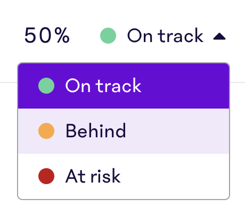This screenshot has height=215, width=245.
Task: Click the green circle in On track option
Action: click(x=46, y=86)
